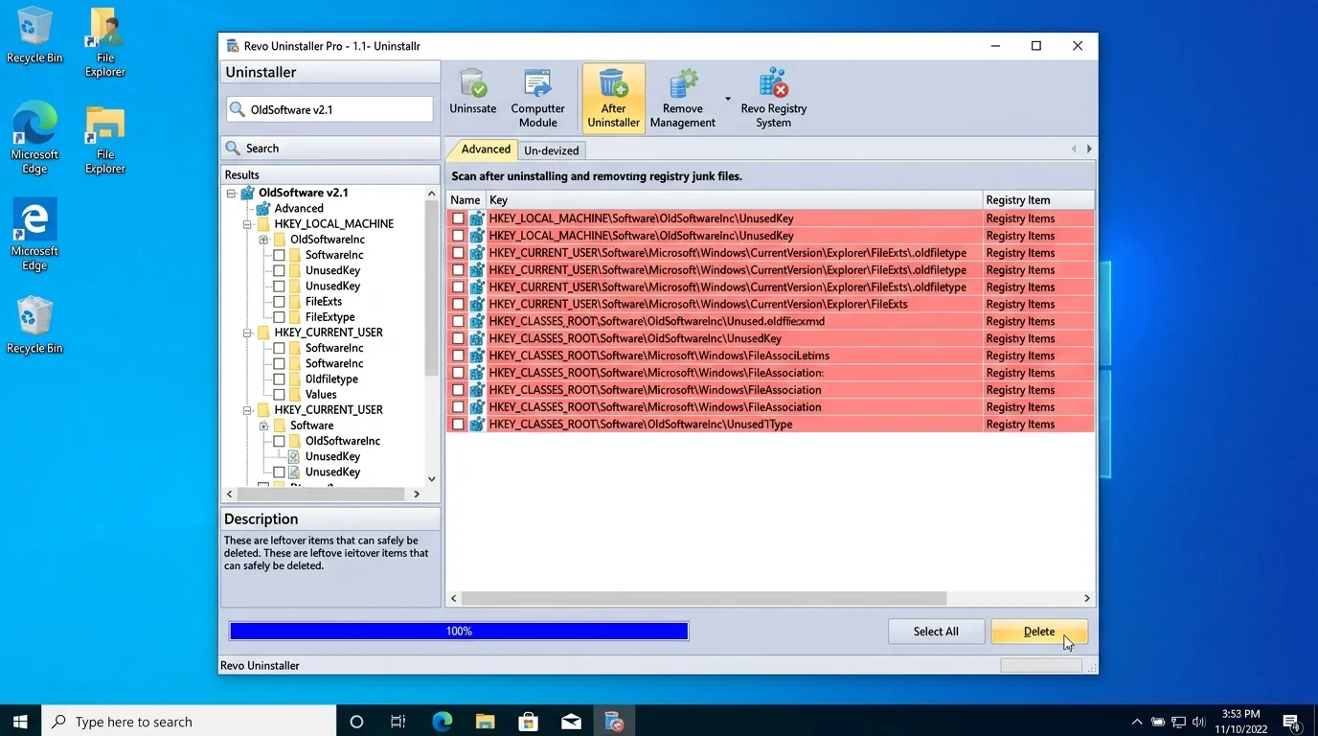This screenshot has height=736, width=1318.
Task: Tick the Oldfiletype checkbox in the tree
Action: click(279, 379)
